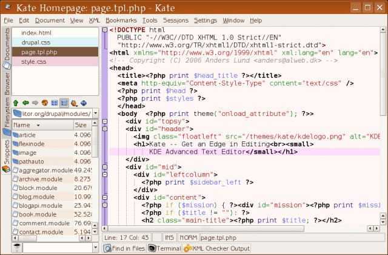The width and height of the screenshot is (388, 255).
Task: Sort files by Size column
Action: point(82,125)
